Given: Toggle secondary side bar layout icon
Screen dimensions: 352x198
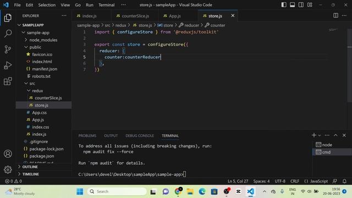Looking at the screenshot, I should coord(301,5).
